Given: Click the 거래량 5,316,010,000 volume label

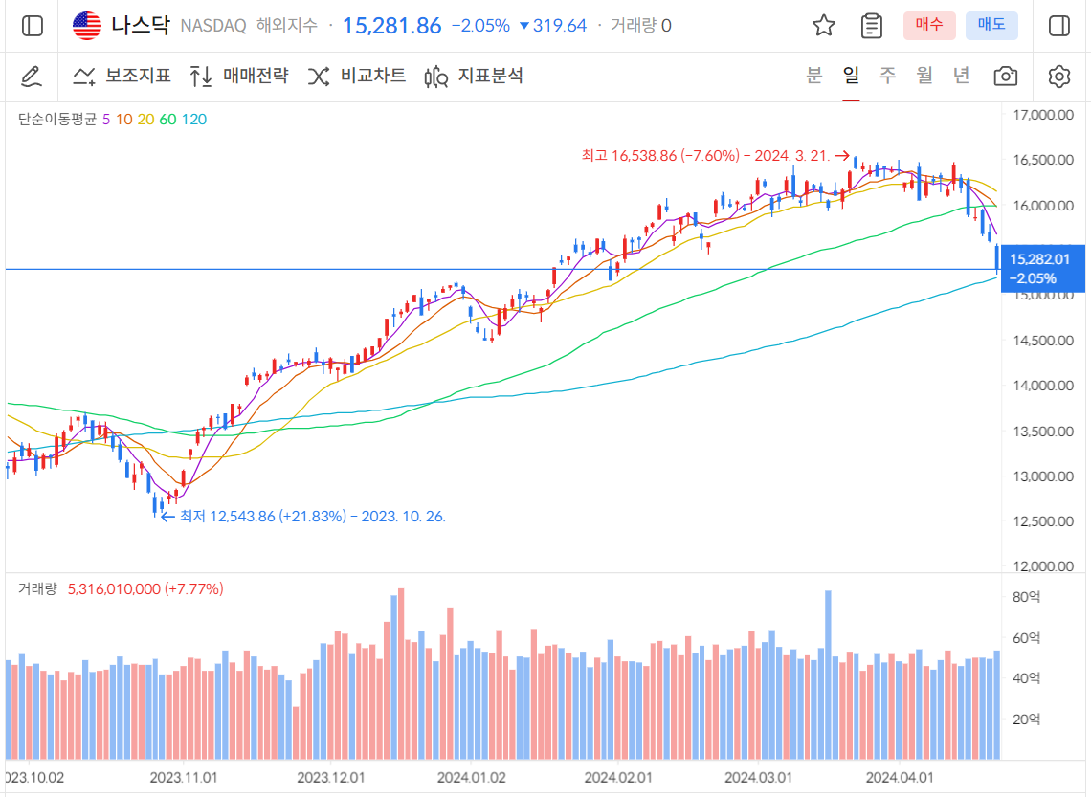Looking at the screenshot, I should coord(121,589).
